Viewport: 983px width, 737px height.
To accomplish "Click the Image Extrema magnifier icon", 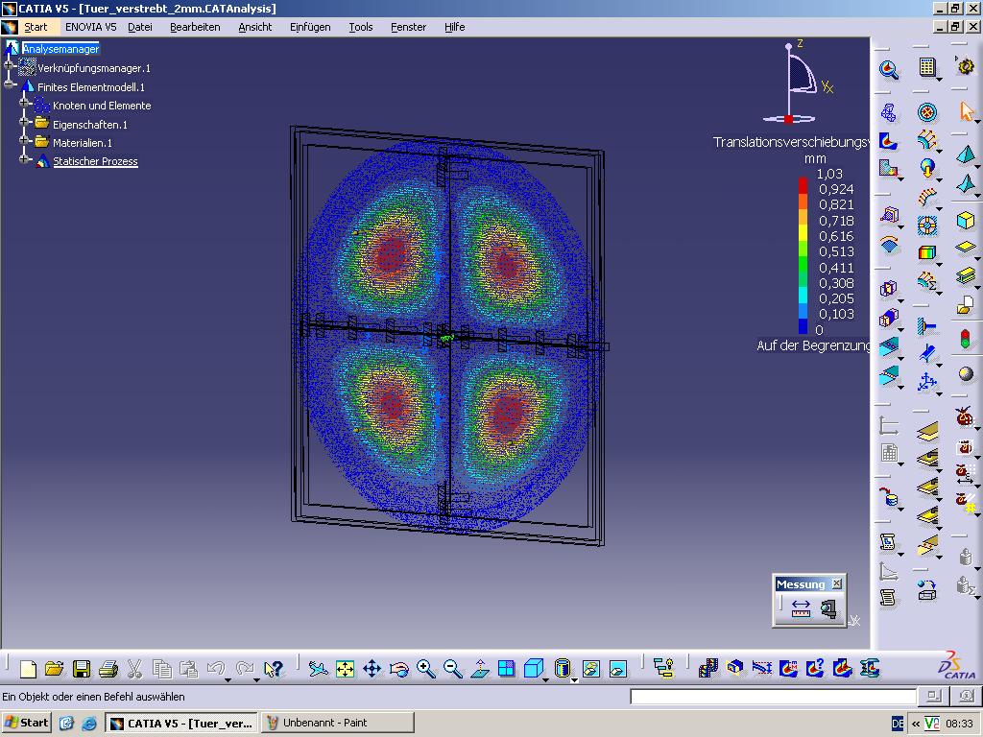I will [x=888, y=69].
